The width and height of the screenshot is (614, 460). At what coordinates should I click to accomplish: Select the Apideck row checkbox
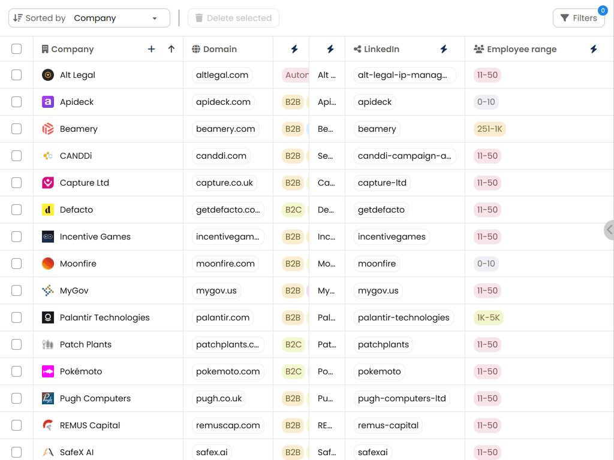pos(16,102)
